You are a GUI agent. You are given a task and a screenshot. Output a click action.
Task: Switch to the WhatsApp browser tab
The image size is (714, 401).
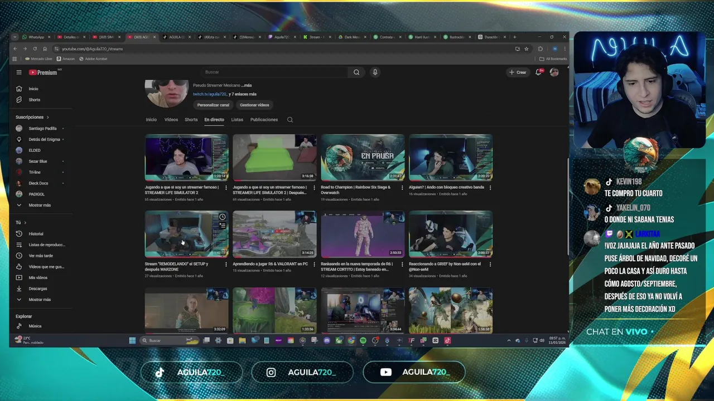click(36, 37)
